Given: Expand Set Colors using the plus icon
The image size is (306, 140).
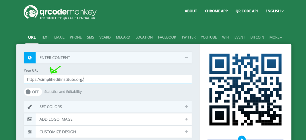Looking at the screenshot, I should (186, 107).
